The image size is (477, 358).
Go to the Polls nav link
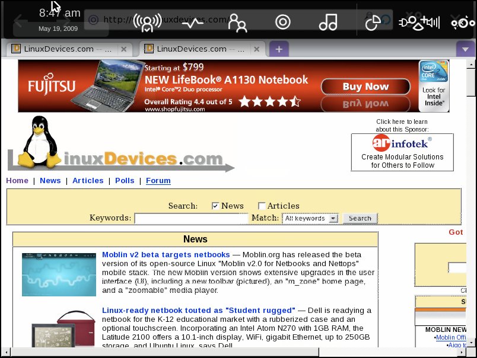pyautogui.click(x=125, y=181)
